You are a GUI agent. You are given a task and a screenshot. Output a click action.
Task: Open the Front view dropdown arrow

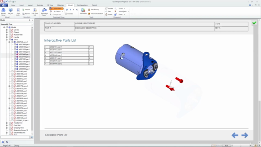point(124,15)
